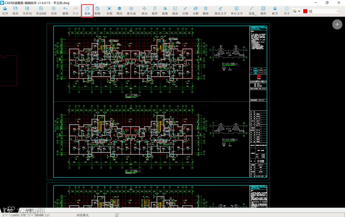345x217 pixels.
Task: Select the 缩放 scale tool
Action: (175, 11)
